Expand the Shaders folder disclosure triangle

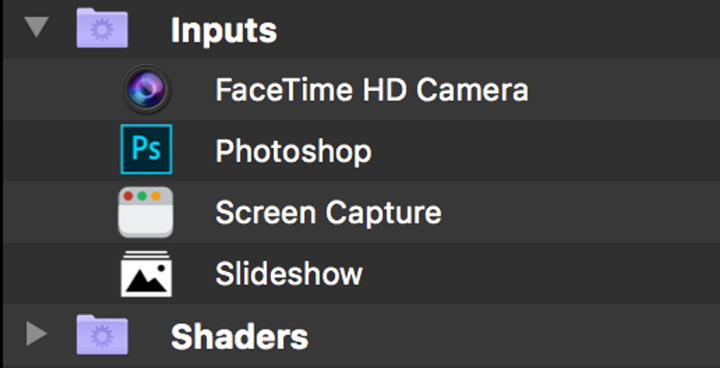coord(36,333)
